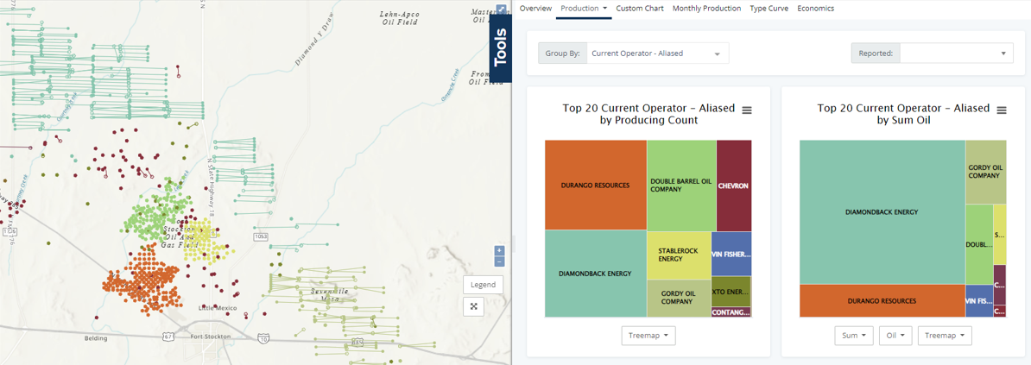Select Gordy Oil Company block in Producing Count
This screenshot has height=365, width=1031.
[x=679, y=298]
